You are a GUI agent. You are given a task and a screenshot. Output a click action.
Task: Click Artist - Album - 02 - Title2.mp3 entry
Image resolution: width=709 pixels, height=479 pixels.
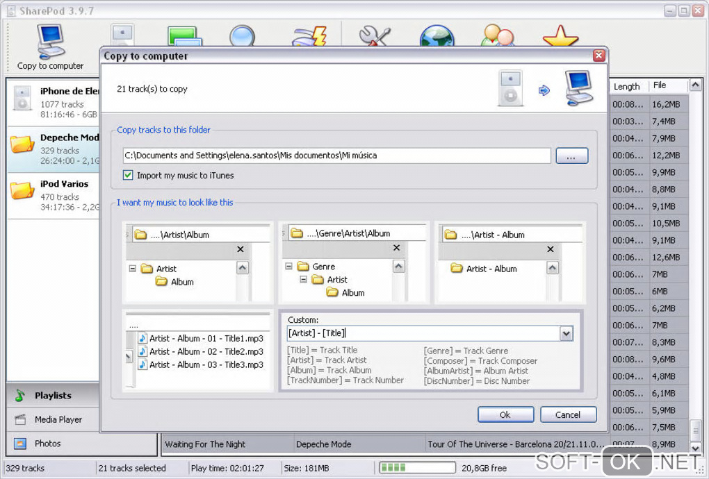click(x=201, y=351)
